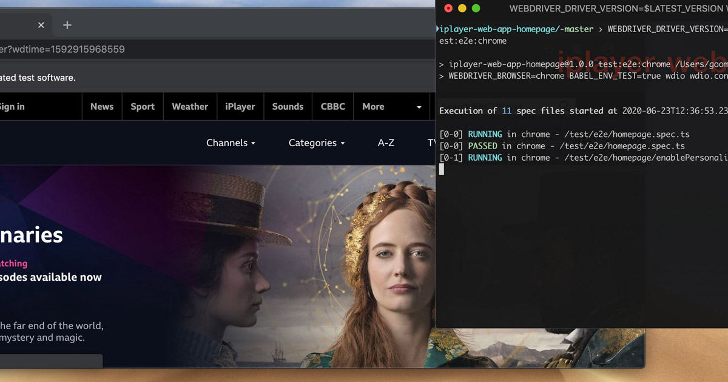Click the terminal cursor block
The width and height of the screenshot is (728, 382).
(442, 169)
